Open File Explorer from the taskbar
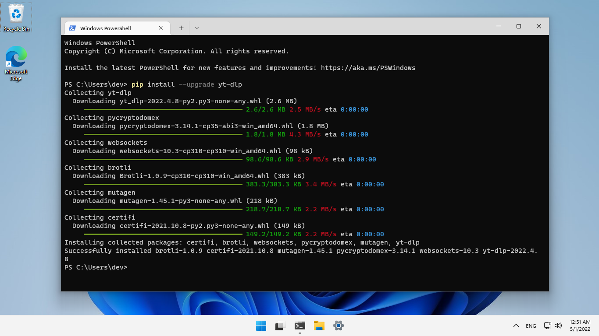The height and width of the screenshot is (336, 599). pyautogui.click(x=319, y=325)
